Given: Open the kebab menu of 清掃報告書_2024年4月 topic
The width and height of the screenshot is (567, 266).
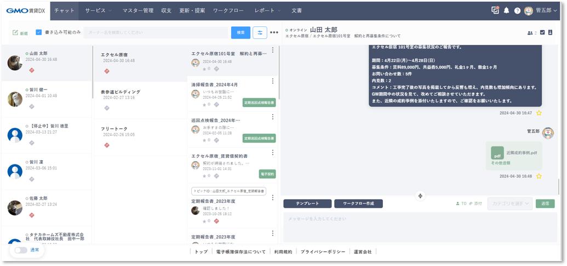Looking at the screenshot, I should pyautogui.click(x=273, y=81).
